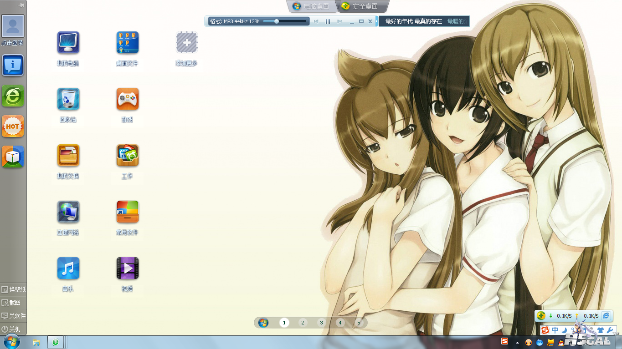Screen dimensions: 622x349
Task: Switch to the 安全桌面 tab
Action: pos(362,6)
